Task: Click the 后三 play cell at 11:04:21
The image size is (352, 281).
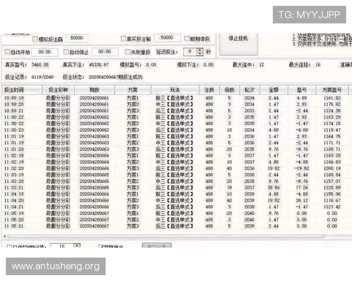Action: click(x=174, y=207)
